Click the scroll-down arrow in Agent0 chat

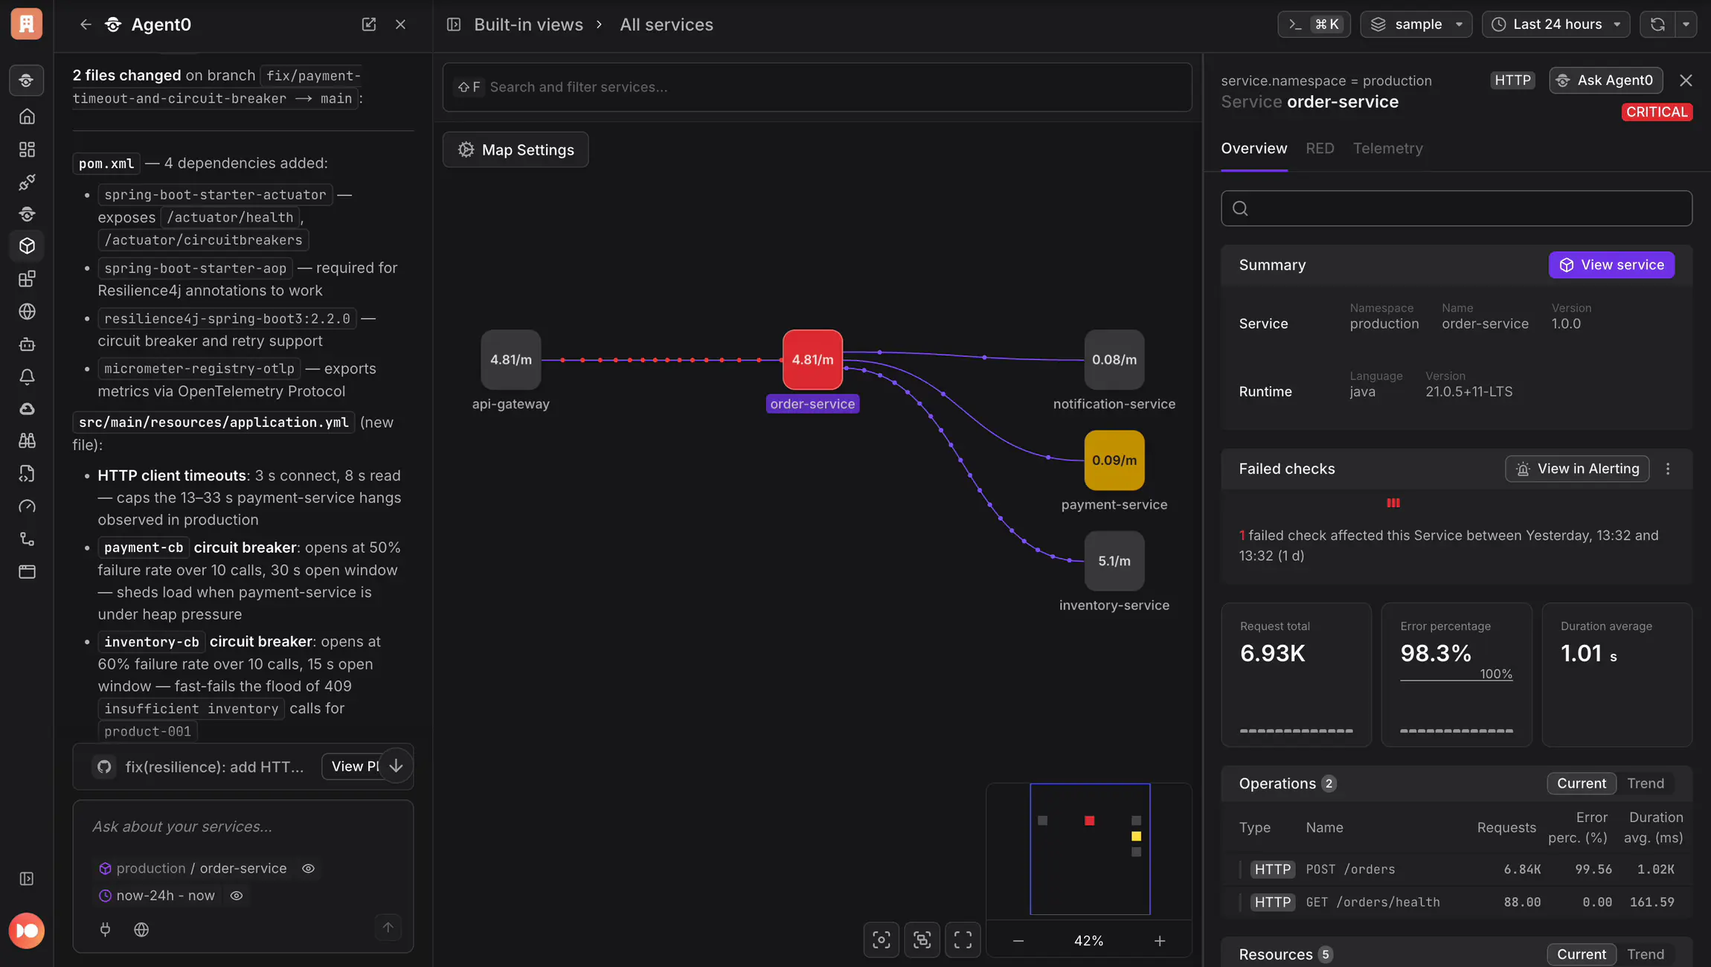[396, 765]
